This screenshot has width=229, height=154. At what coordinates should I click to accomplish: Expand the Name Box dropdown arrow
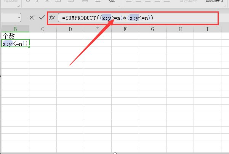(19, 18)
